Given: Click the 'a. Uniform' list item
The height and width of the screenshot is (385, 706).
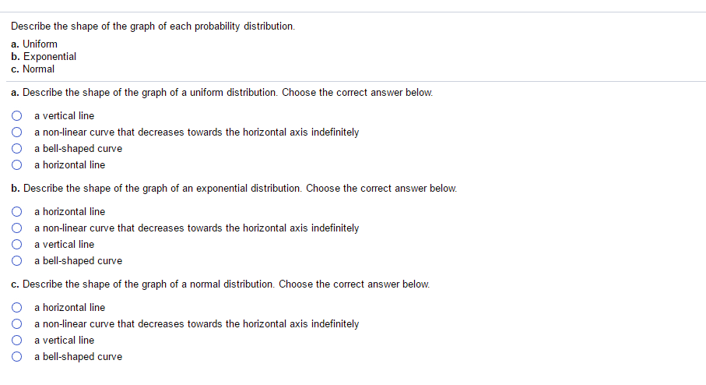Looking at the screenshot, I should 34,44.
